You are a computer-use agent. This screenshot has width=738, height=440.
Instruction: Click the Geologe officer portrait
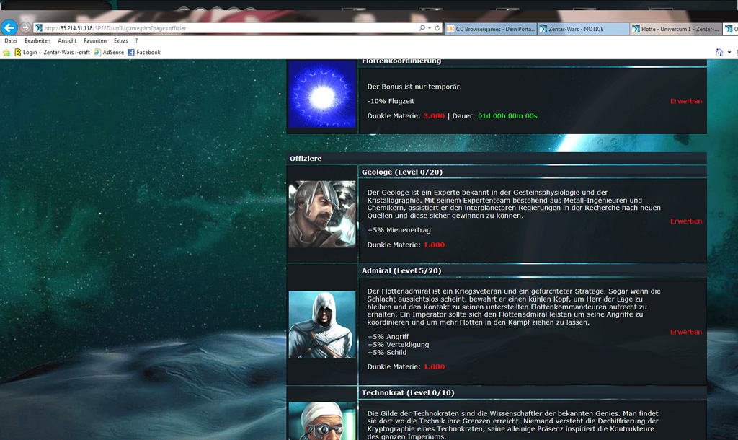(x=322, y=214)
